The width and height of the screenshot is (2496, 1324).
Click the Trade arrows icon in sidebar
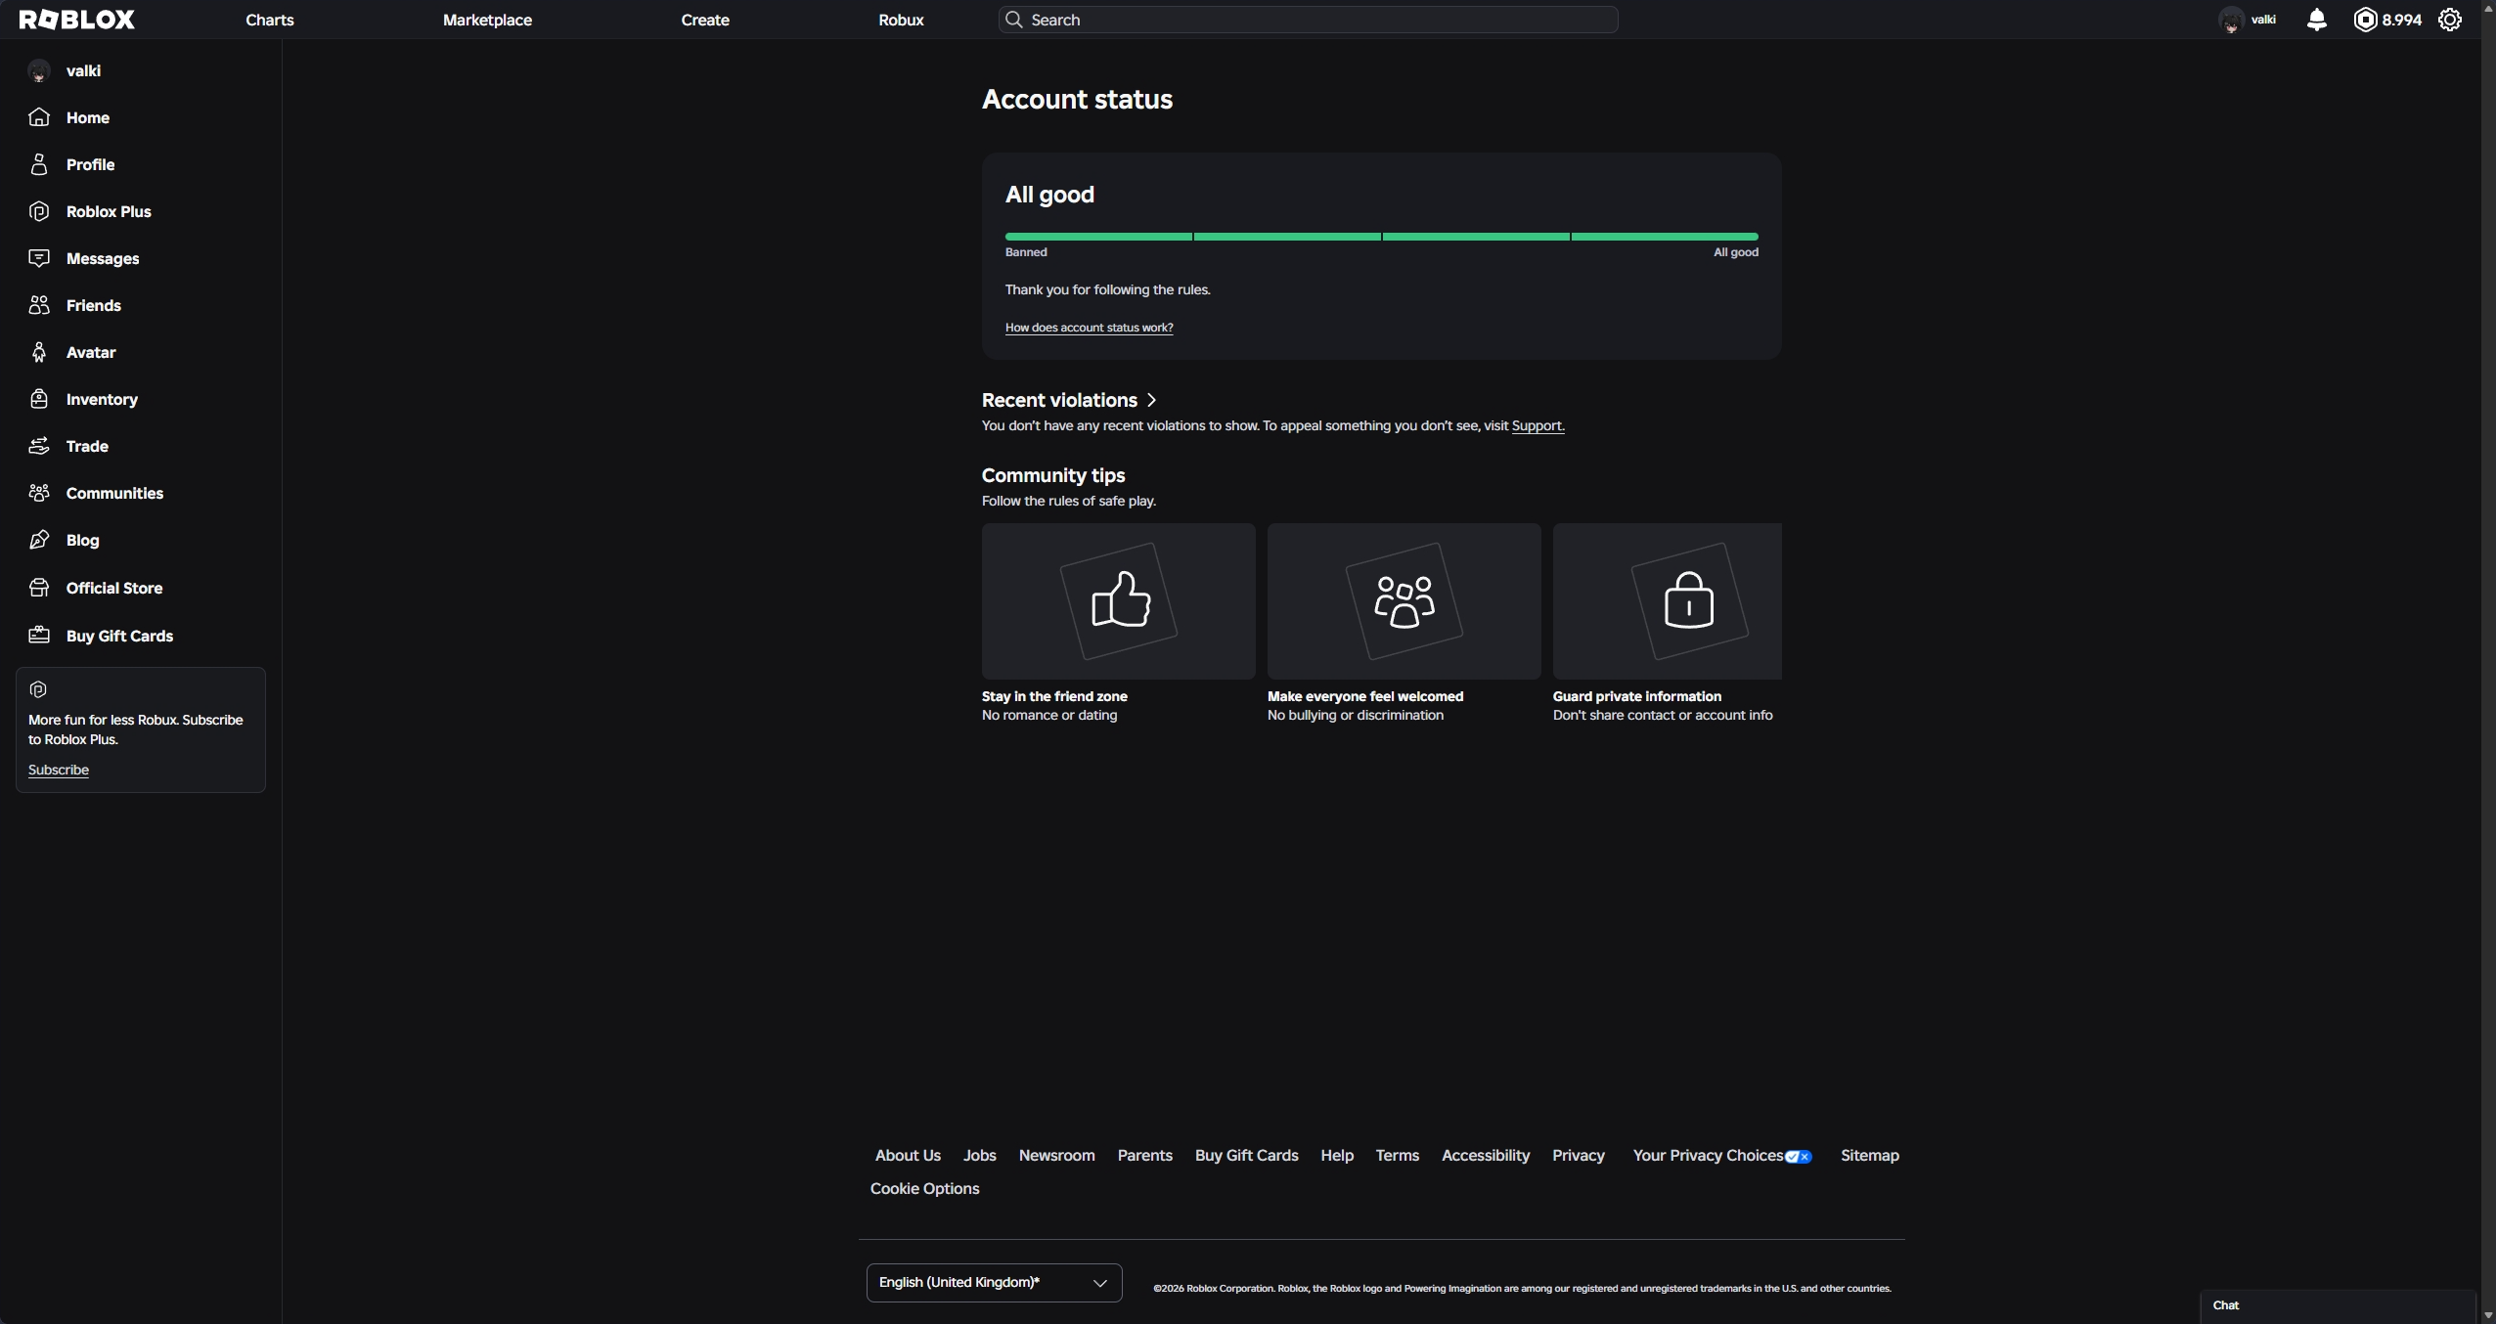pyautogui.click(x=39, y=446)
